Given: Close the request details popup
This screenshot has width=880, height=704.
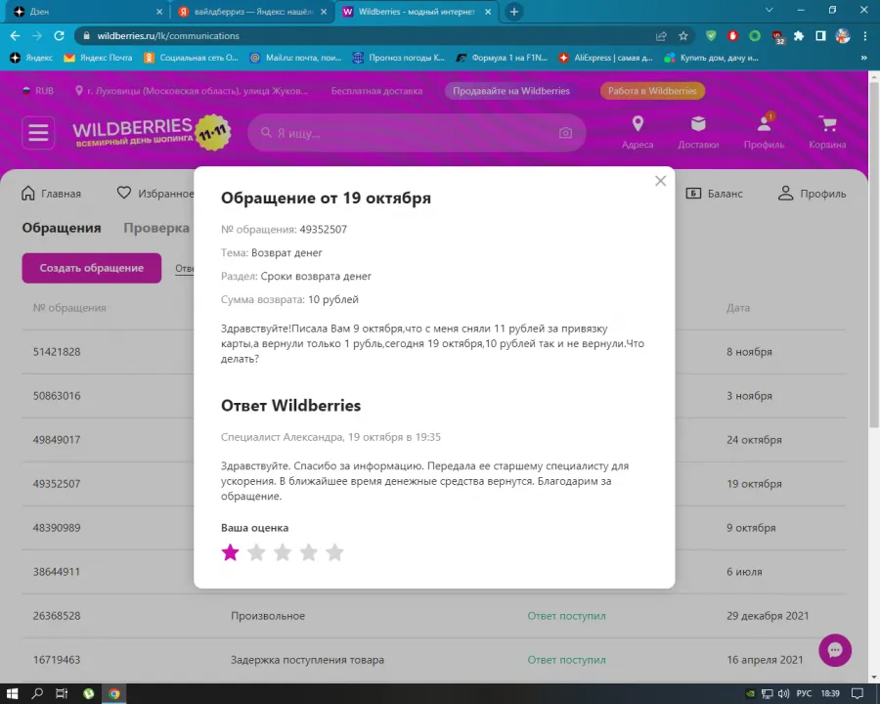Looking at the screenshot, I should point(661,181).
